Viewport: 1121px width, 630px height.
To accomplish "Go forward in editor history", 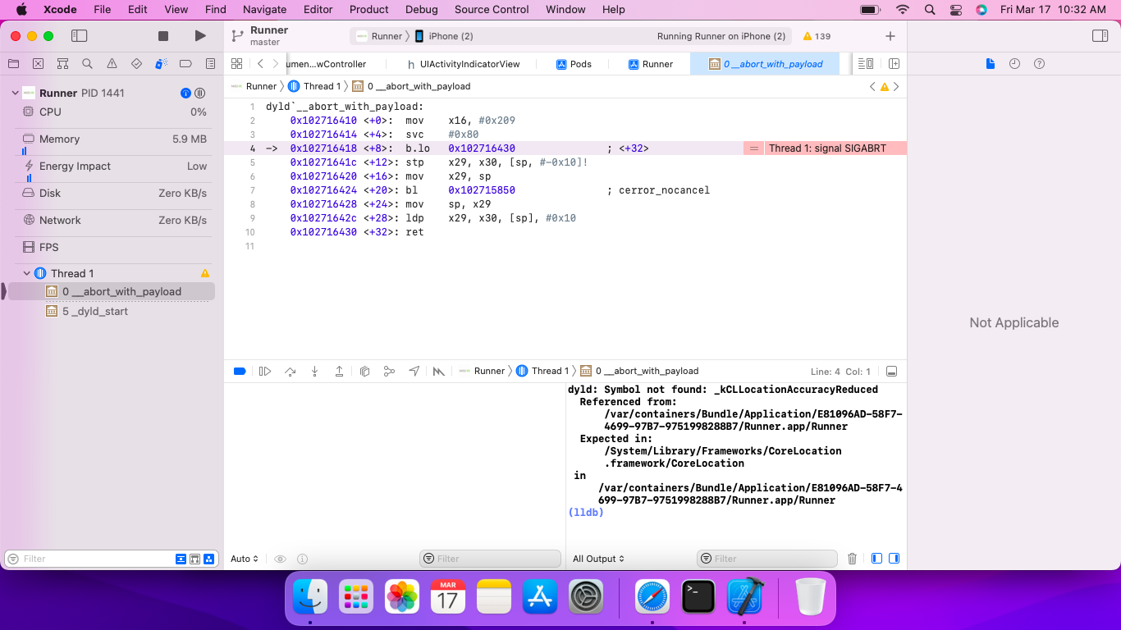I will pos(277,64).
